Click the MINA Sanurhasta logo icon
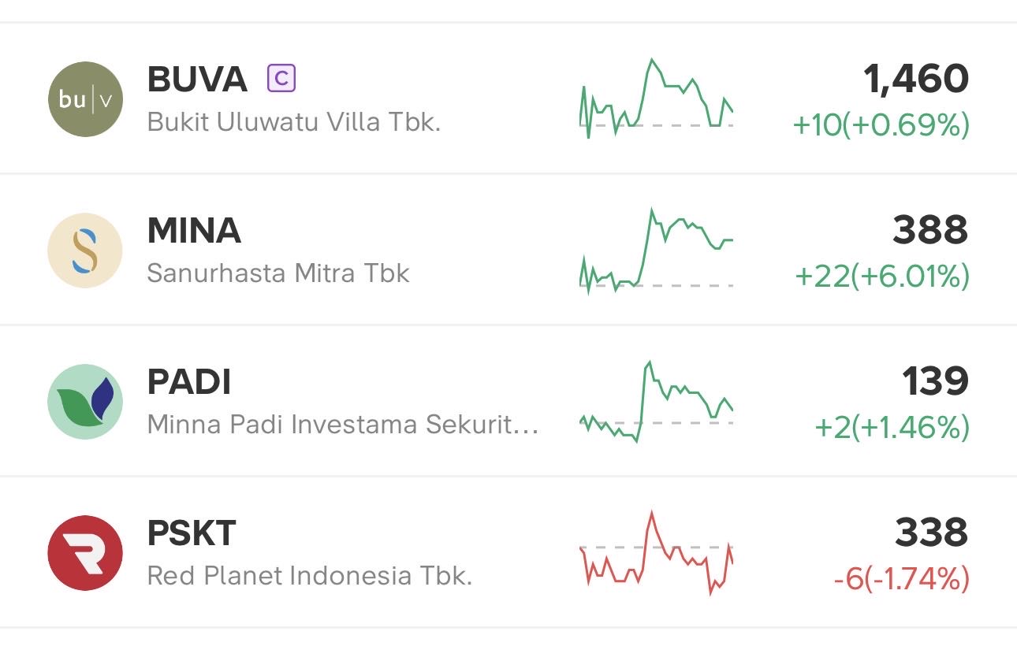Image resolution: width=1017 pixels, height=646 pixels. 85,251
